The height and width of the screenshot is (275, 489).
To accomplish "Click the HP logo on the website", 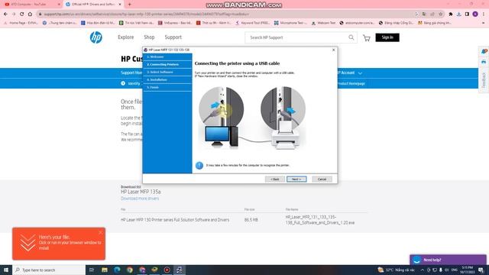I will pos(96,37).
